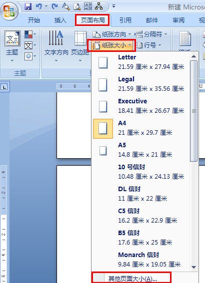Choose Legal paper size
Image resolution: width=205 pixels, height=283 pixels.
coord(140,84)
